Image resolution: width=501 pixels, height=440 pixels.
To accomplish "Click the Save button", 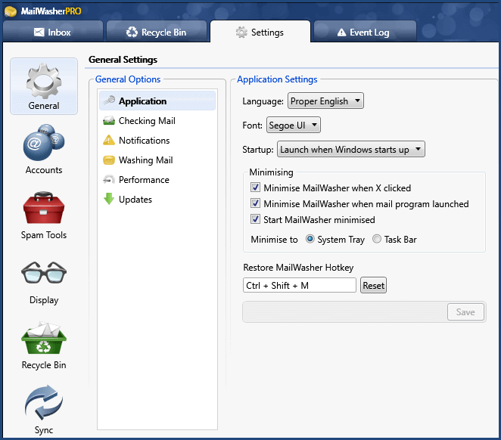I will click(x=465, y=312).
